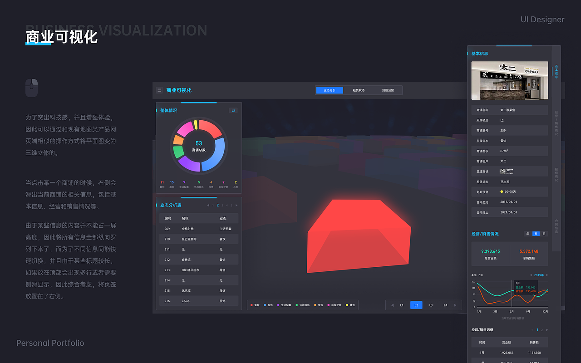Image resolution: width=581 pixels, height=363 pixels.
Task: Go to page 3 of 业态分析表
Action: (x=222, y=206)
